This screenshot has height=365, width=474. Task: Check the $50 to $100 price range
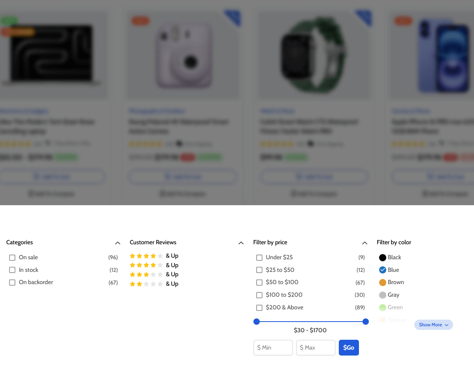259,283
